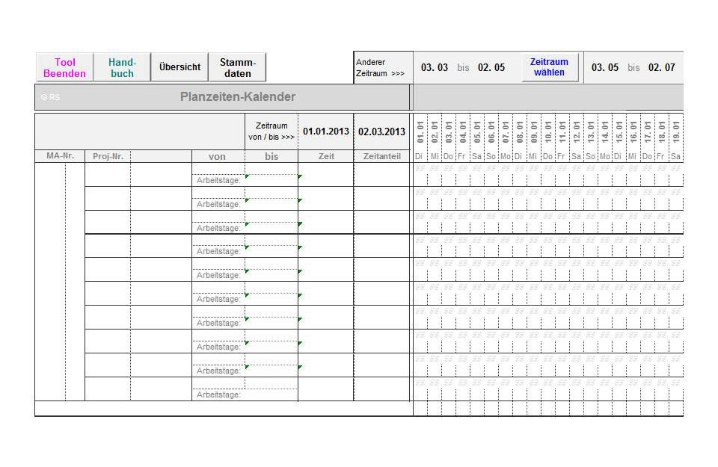Click the 08.01 calendar date header
The image size is (718, 467).
[x=520, y=132]
